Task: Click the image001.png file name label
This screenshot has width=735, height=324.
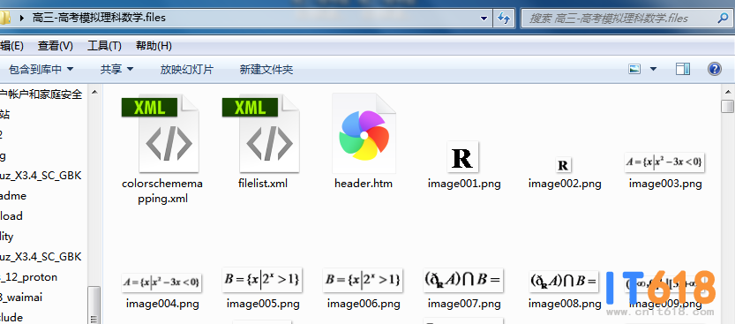Action: click(464, 184)
